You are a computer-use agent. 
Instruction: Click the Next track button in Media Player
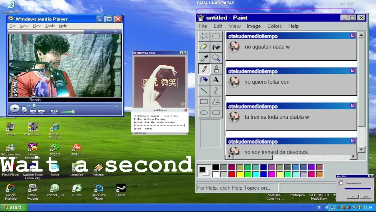click(41, 111)
